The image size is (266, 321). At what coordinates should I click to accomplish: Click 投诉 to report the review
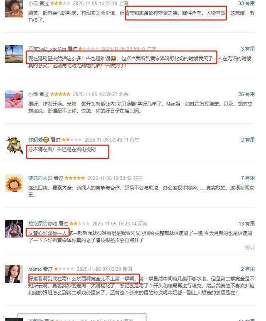tap(250, 247)
